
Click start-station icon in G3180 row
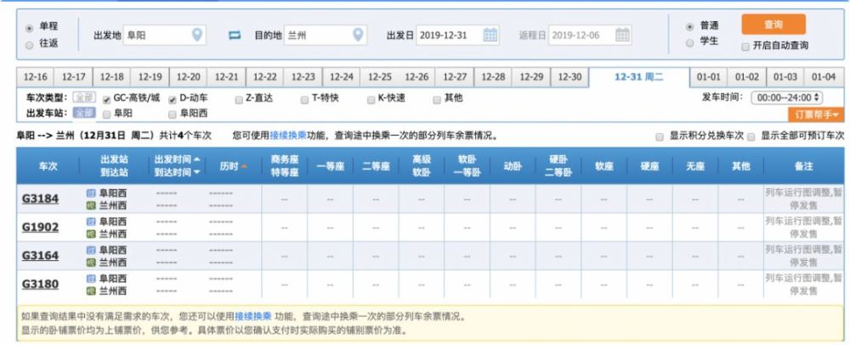click(x=91, y=279)
